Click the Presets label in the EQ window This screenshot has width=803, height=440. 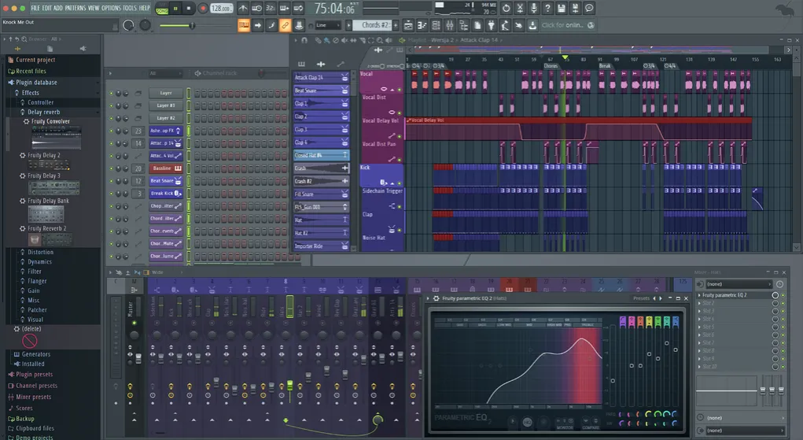tap(641, 299)
